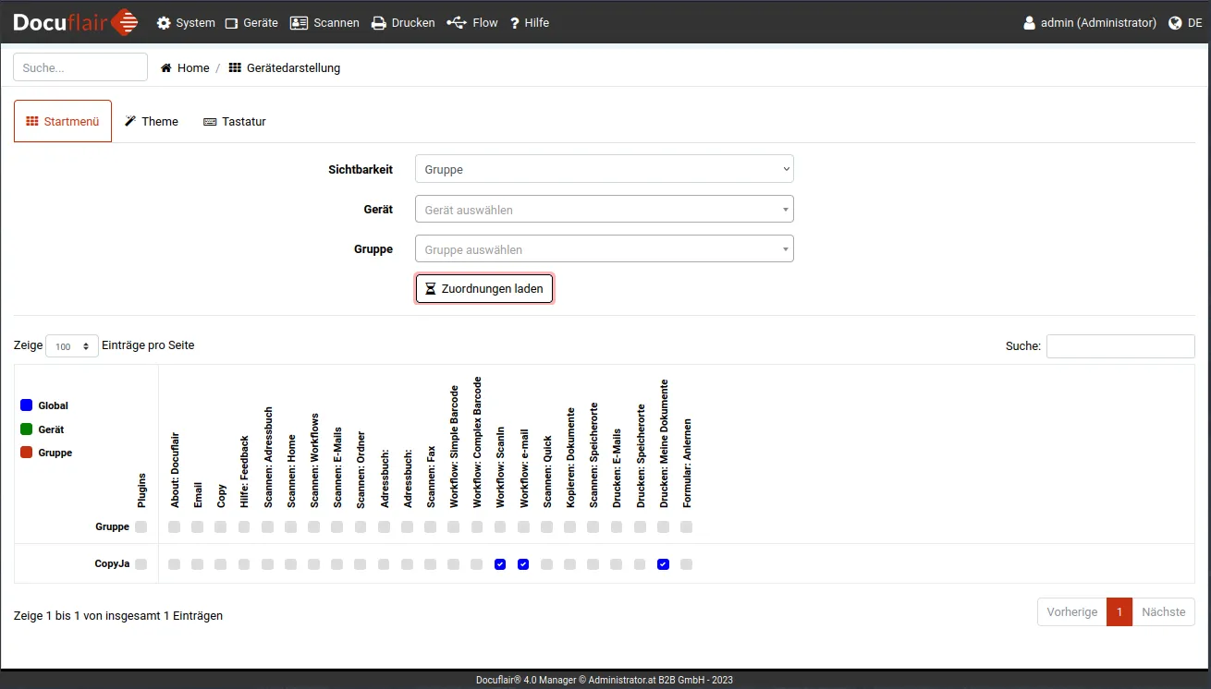Viewport: 1211px width, 689px height.
Task: Uncheck CopyJa Drucken: Meine Dokumente checkbox
Action: tap(663, 564)
